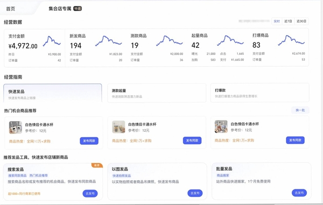Viewport: 323px width, 205px height.
Task: Click the 曝光 value 21,000
Action: click(x=211, y=54)
